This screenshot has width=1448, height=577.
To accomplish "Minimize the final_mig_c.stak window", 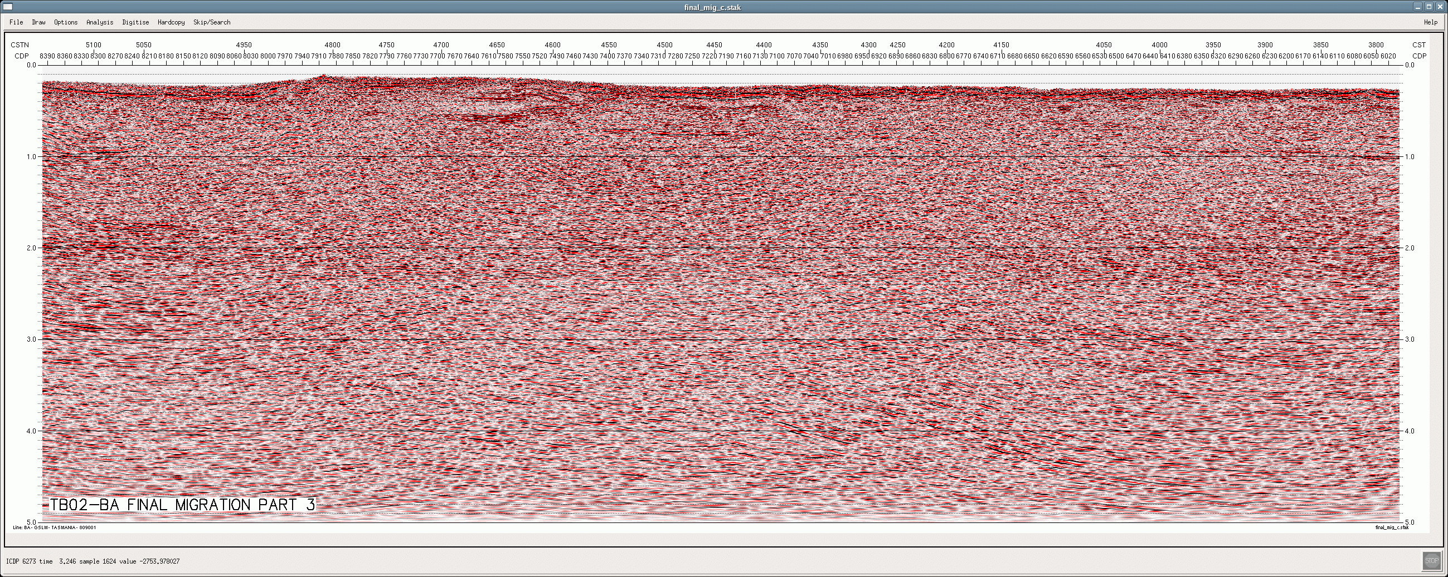I will pyautogui.click(x=1418, y=7).
